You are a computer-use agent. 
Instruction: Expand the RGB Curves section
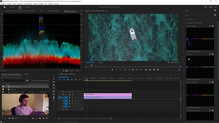tap(185, 19)
